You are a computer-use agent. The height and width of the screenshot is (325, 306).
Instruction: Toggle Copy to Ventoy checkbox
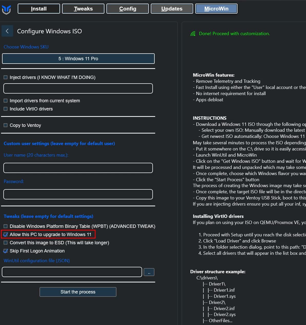click(x=5, y=125)
